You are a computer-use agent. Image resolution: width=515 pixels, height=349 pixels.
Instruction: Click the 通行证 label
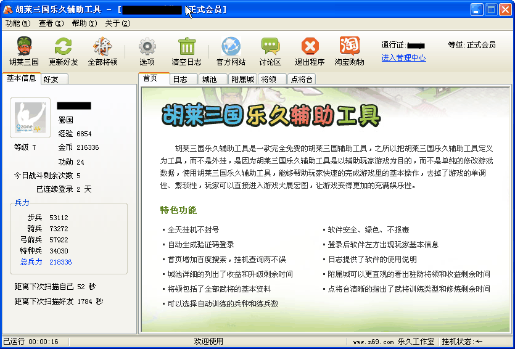(394, 45)
